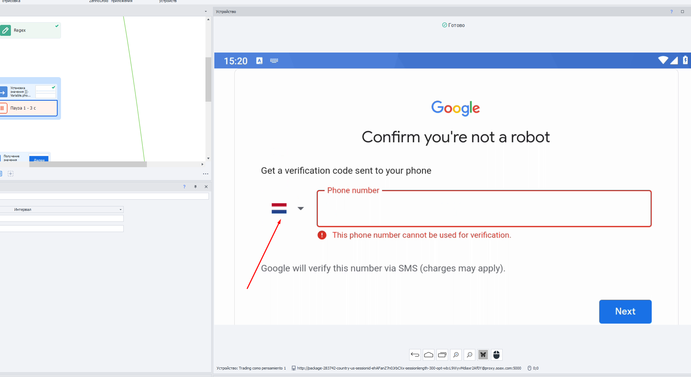This screenshot has height=377, width=691.
Task: Open the recent apps icon
Action: pyautogui.click(x=442, y=355)
